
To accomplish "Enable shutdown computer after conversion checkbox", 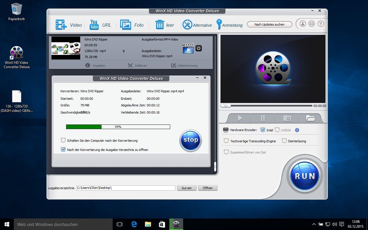I will coord(63,140).
